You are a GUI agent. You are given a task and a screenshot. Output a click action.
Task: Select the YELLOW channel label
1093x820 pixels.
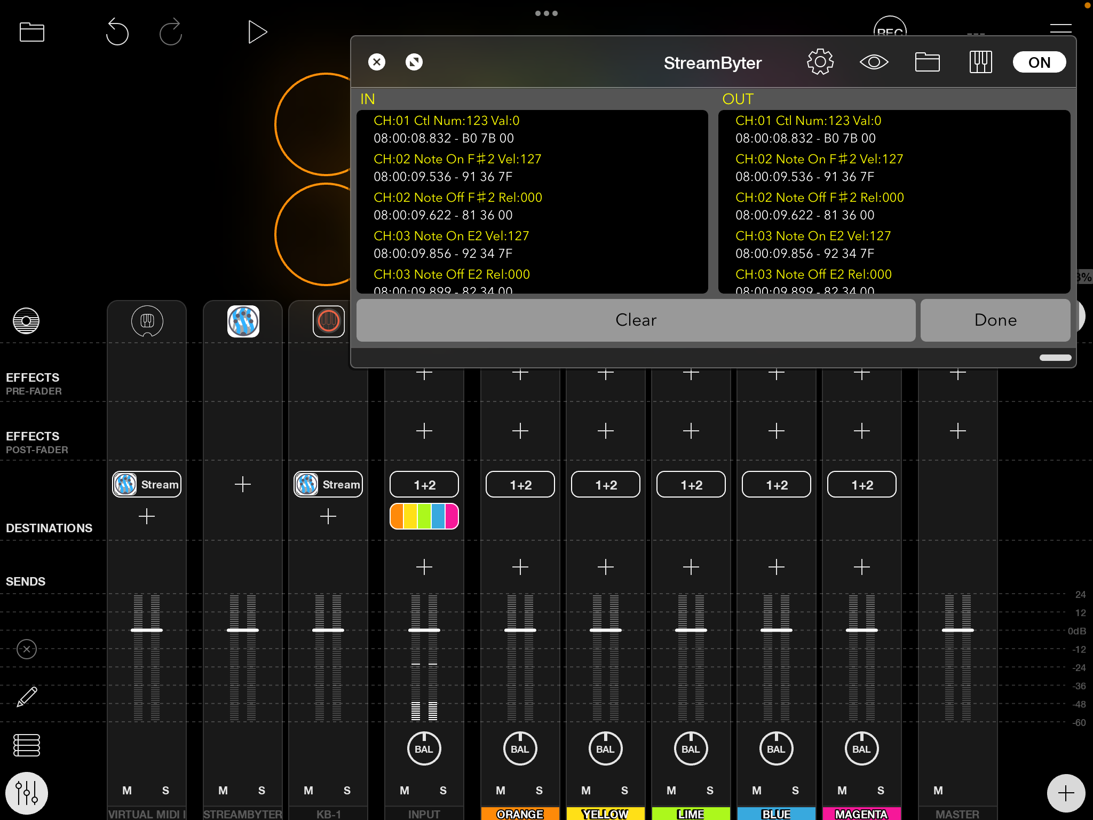pos(606,814)
